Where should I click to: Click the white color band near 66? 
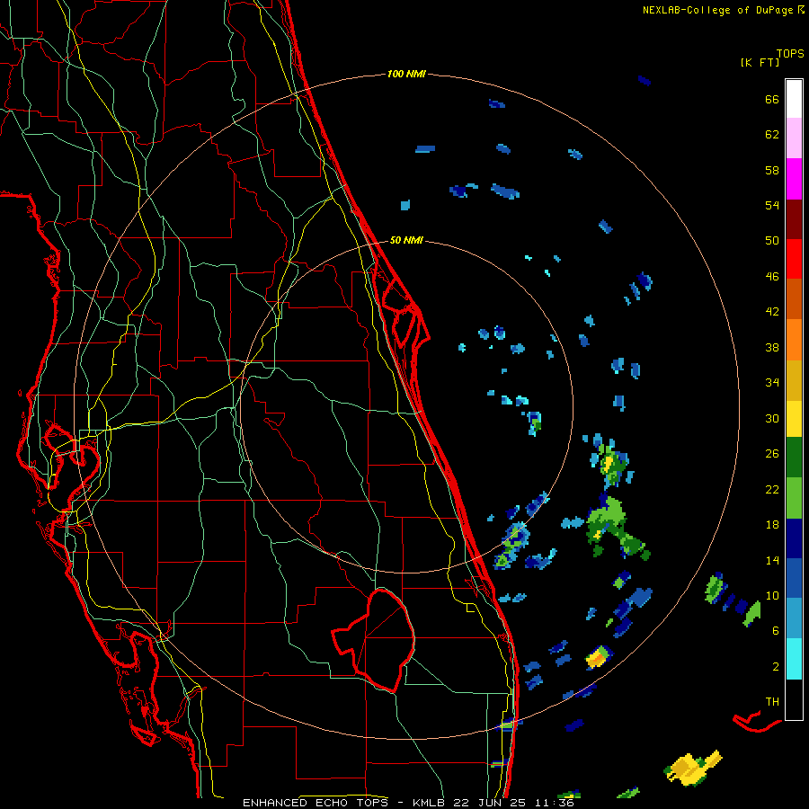[x=794, y=99]
